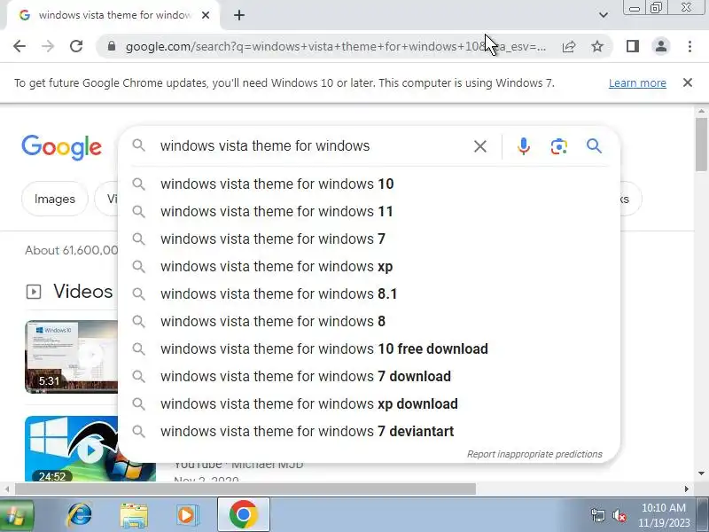Expand the tab search dropdown arrow
Screen dimensions: 709x532
tap(604, 15)
